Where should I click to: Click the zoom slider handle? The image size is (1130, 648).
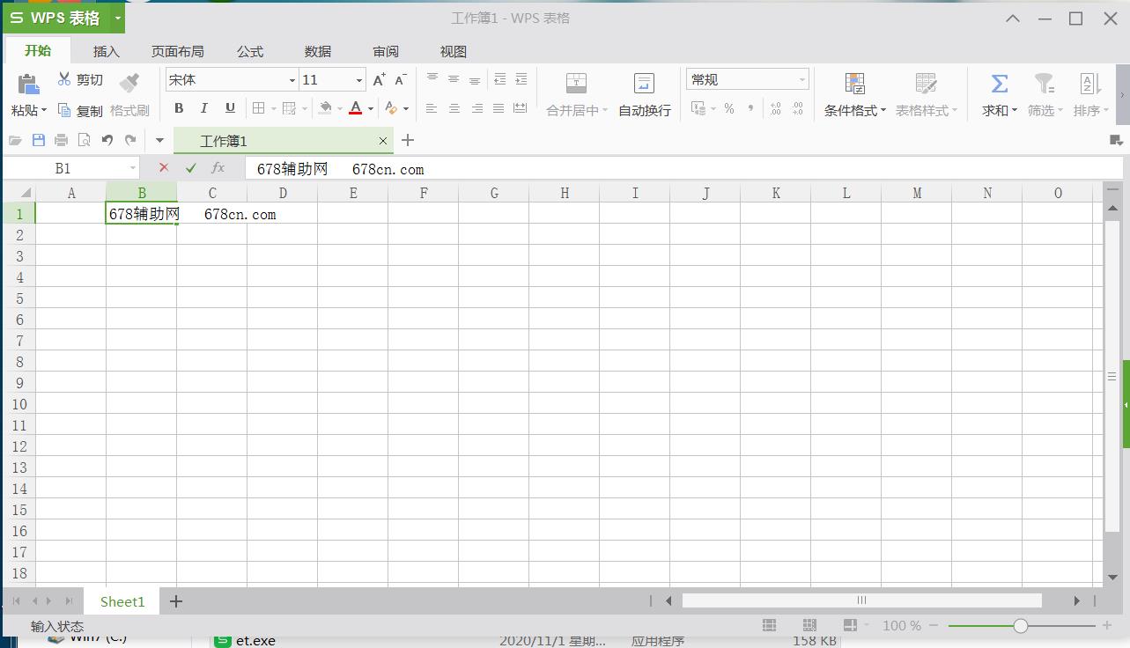(x=1021, y=626)
